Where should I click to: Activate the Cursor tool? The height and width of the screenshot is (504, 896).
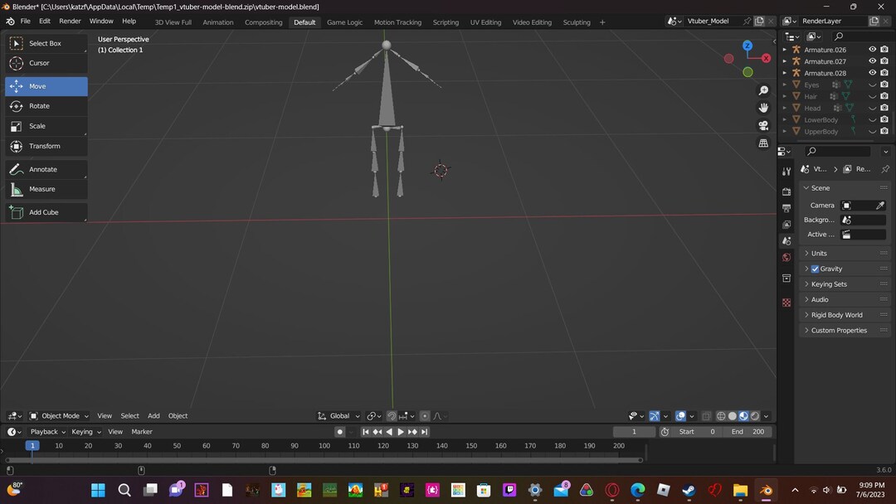point(46,63)
